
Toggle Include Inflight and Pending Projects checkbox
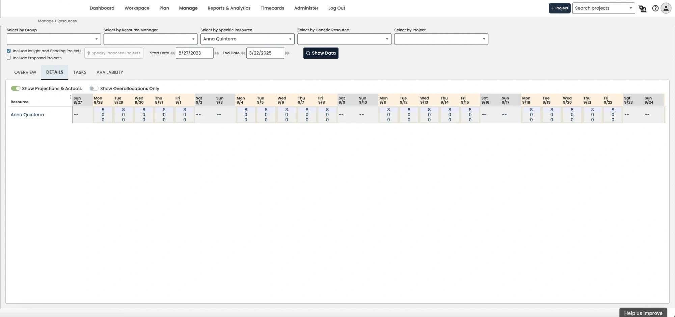click(x=9, y=51)
